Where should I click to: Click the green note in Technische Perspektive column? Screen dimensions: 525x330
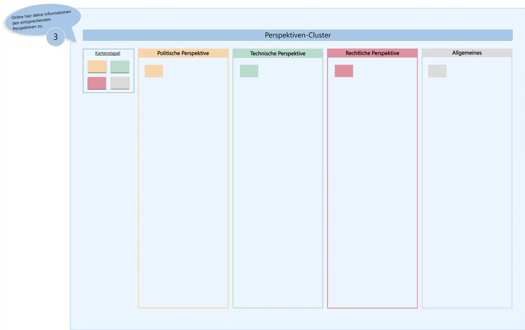[249, 71]
